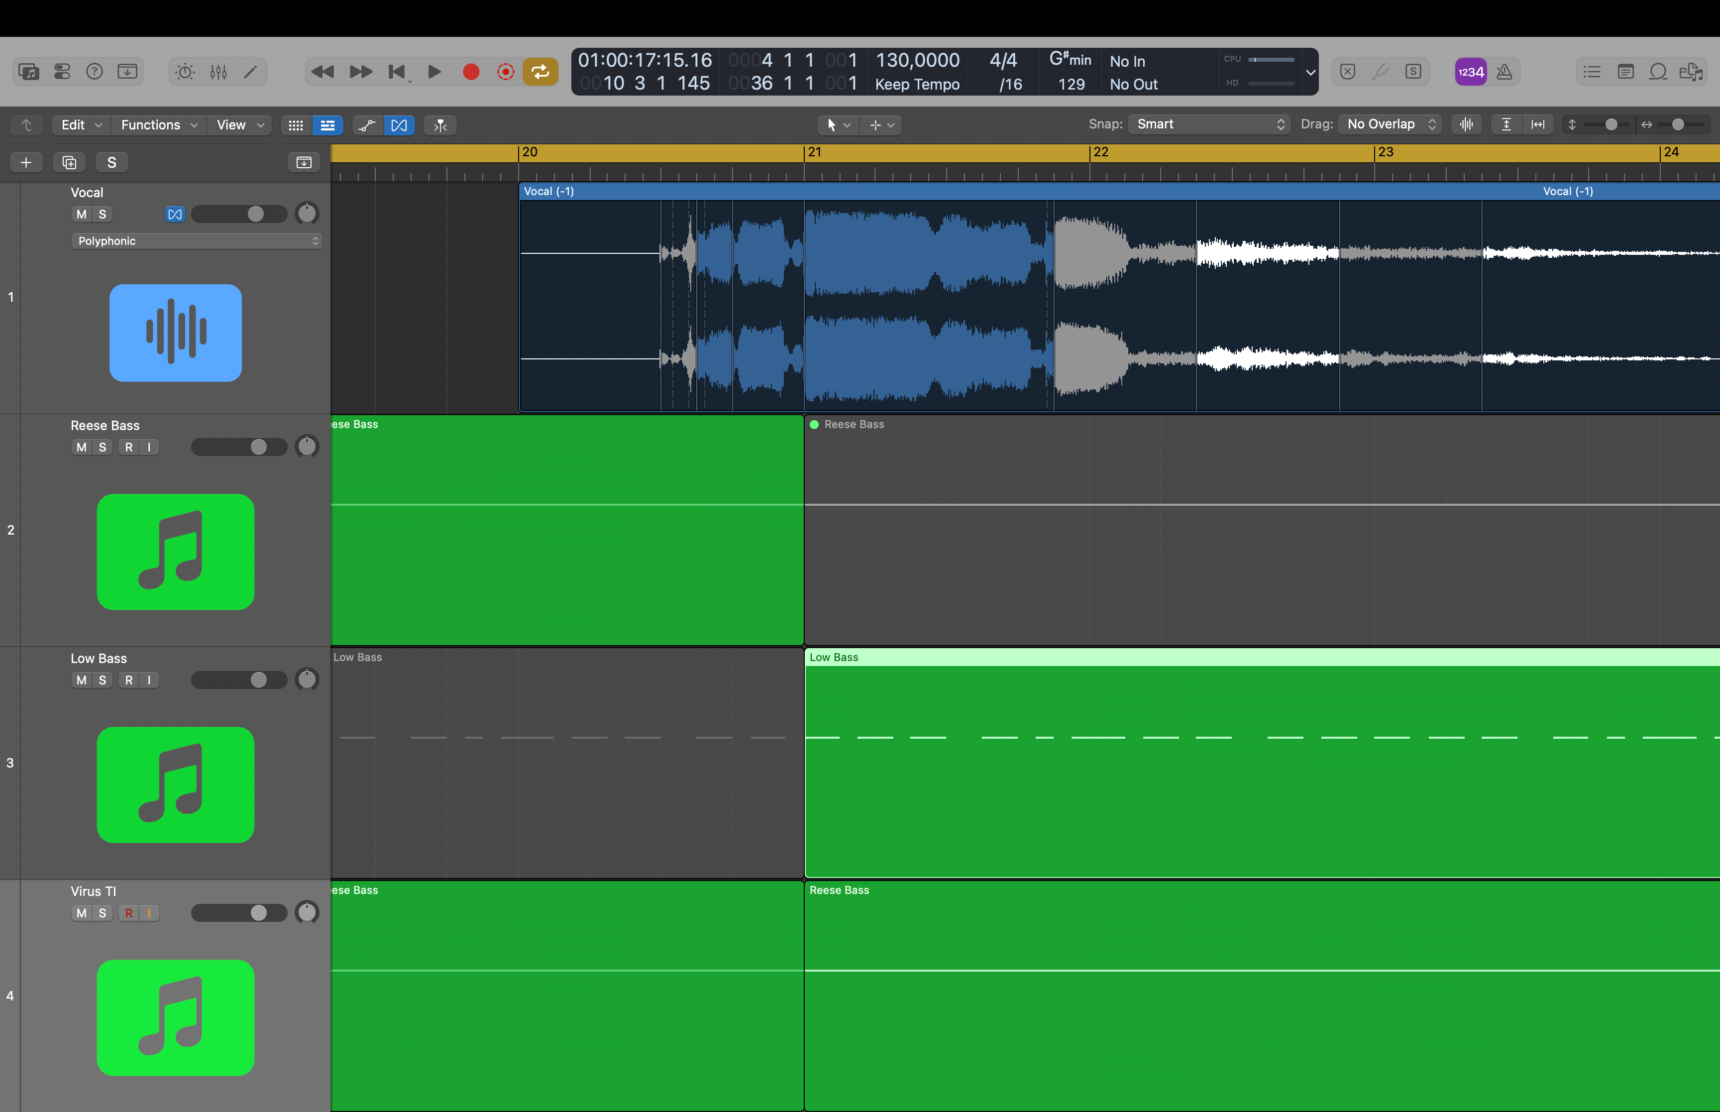Open the Library icon
Screen dimensions: 1720x1112
pyautogui.click(x=29, y=72)
